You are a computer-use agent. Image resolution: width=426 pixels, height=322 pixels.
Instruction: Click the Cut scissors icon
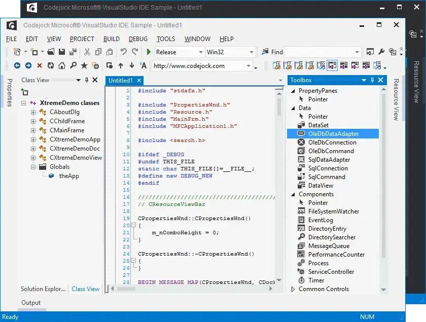point(87,52)
